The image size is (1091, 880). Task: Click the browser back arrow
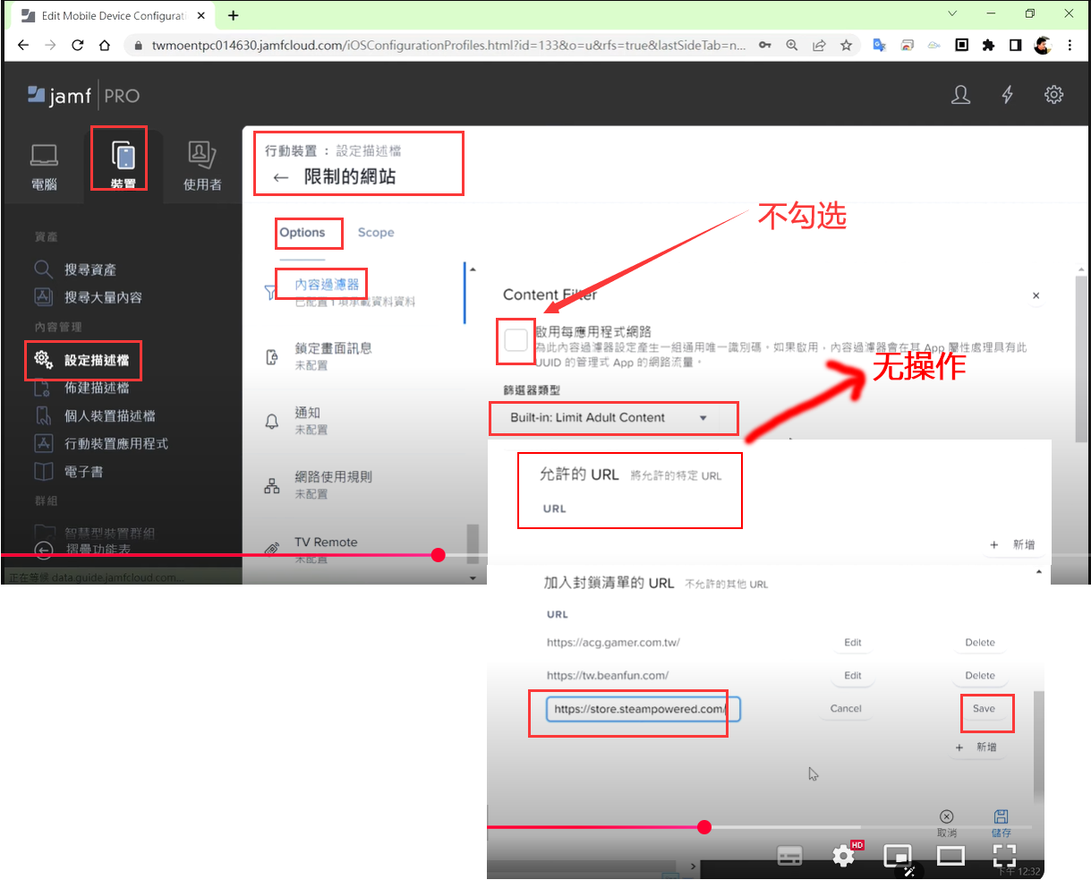pyautogui.click(x=23, y=45)
